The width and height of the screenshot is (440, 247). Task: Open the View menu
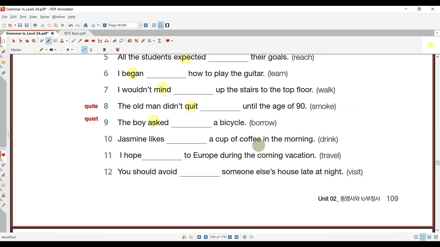coord(33,17)
